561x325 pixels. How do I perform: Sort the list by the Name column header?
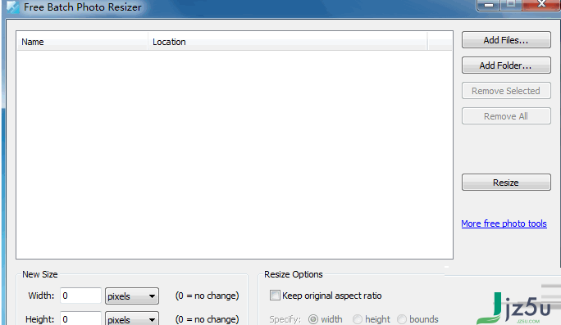pyautogui.click(x=82, y=42)
